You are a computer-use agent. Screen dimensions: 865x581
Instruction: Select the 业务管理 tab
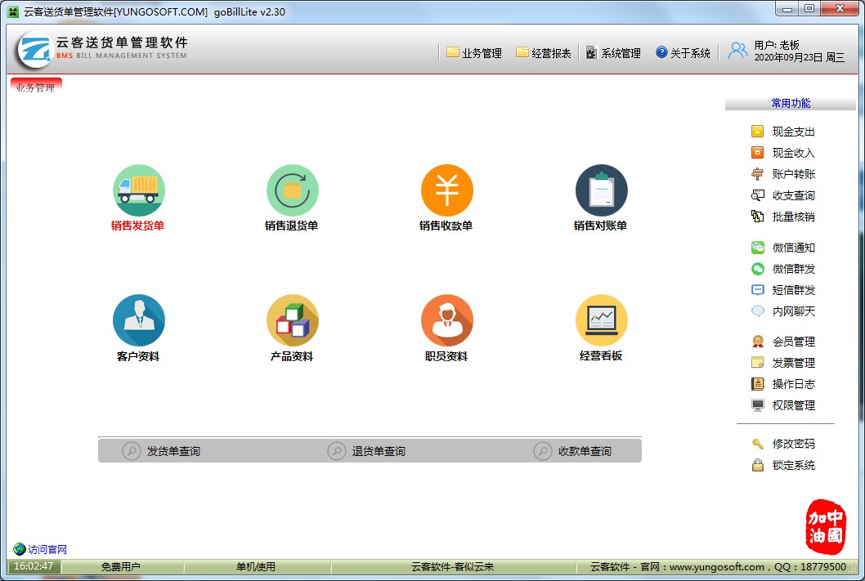[x=36, y=87]
